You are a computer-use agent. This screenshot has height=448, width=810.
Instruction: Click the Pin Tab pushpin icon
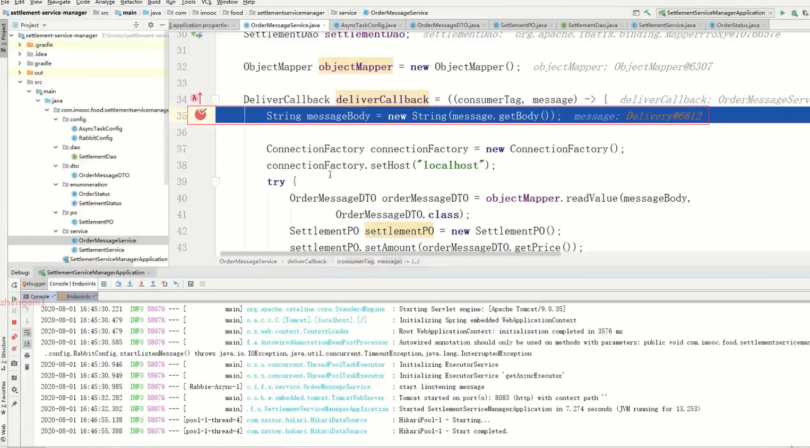point(14,404)
